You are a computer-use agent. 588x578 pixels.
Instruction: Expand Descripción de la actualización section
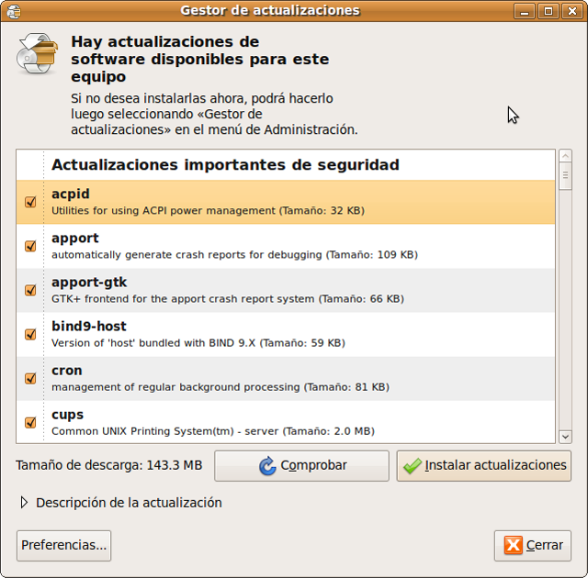pyautogui.click(x=24, y=503)
